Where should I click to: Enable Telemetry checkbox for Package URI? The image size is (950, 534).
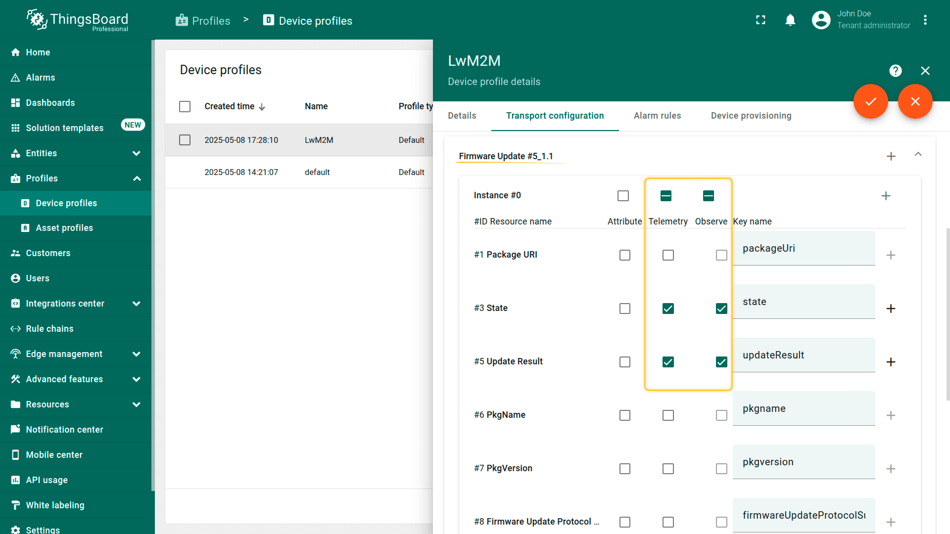pos(668,255)
